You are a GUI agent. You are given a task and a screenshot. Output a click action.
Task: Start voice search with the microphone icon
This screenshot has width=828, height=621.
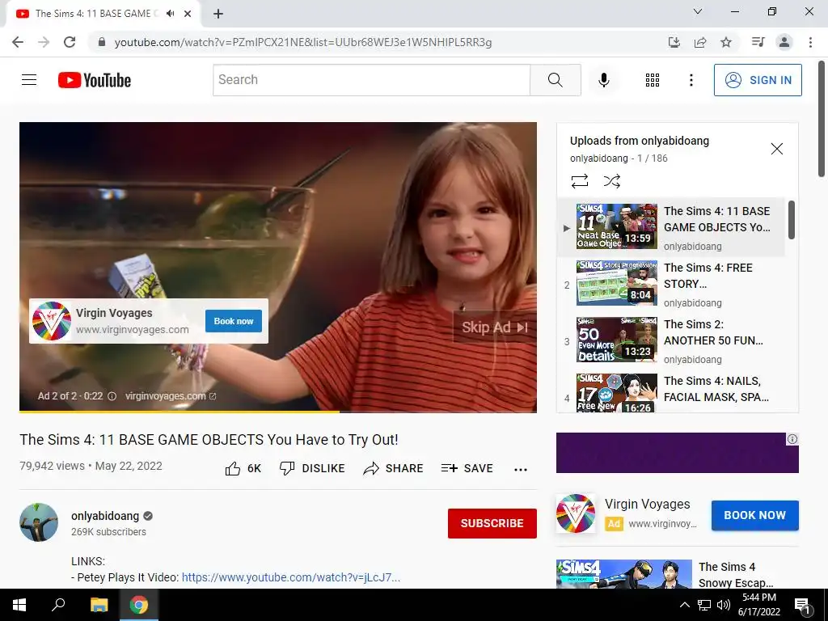coord(603,80)
